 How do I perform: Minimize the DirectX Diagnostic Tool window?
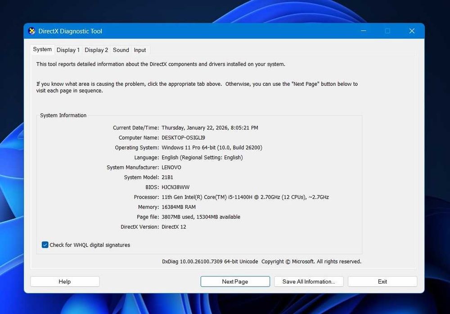point(363,31)
